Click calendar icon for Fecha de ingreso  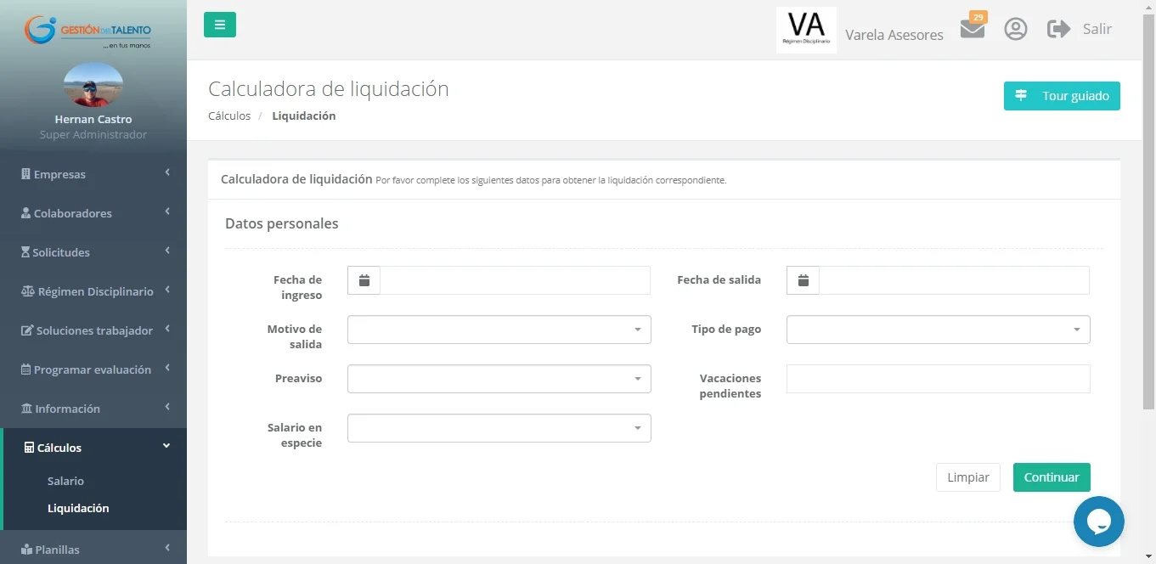pos(364,280)
